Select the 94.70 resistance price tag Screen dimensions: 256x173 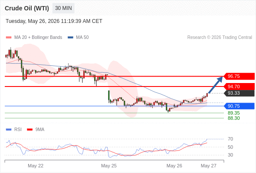click(x=239, y=86)
